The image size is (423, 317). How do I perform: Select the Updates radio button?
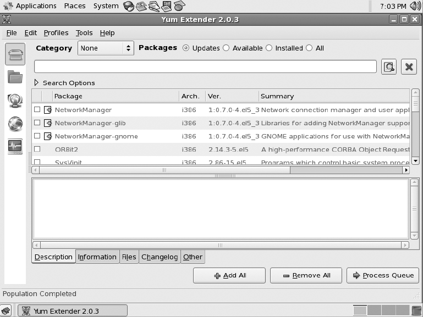coord(185,48)
